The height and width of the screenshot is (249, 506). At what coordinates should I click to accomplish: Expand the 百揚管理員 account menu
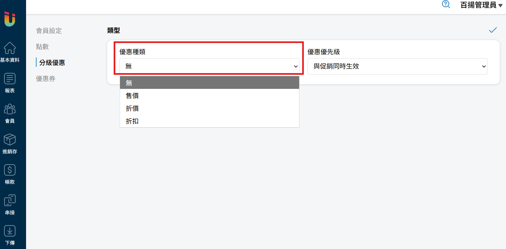(481, 5)
